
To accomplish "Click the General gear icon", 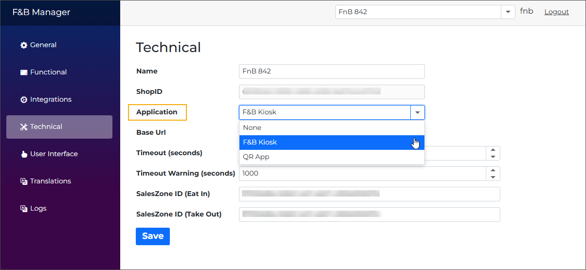I will coord(24,45).
